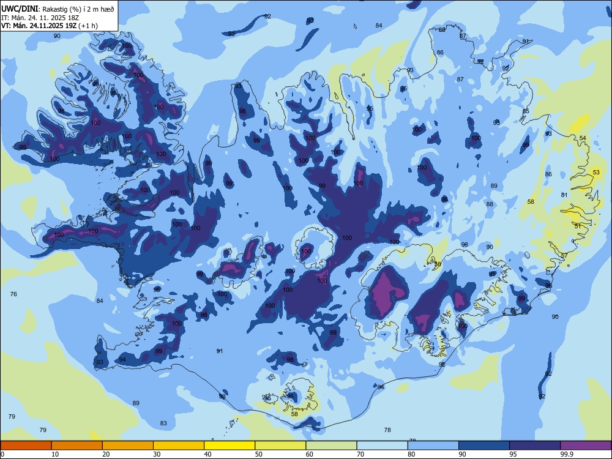Click the '83' humidity value on the map
The width and height of the screenshot is (612, 459).
(163, 423)
